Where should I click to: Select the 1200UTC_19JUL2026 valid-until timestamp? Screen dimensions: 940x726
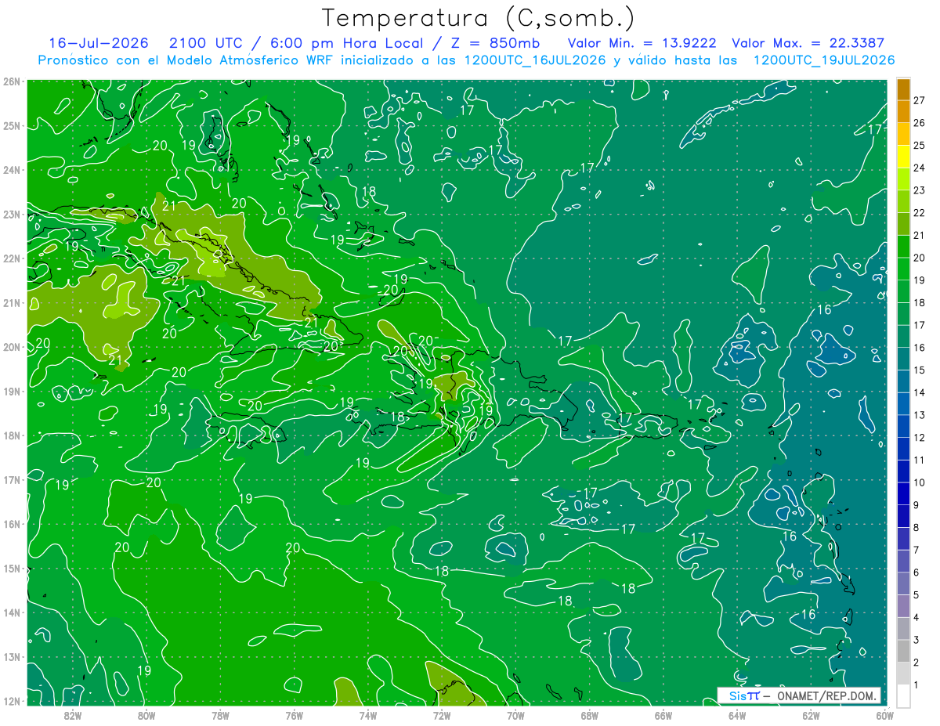823,60
